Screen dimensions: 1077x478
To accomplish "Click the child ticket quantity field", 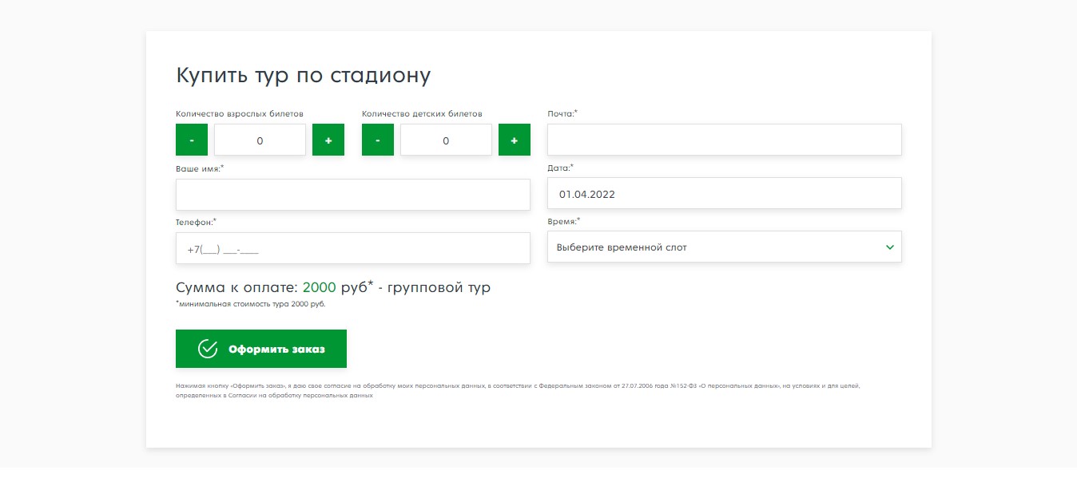I will tap(446, 140).
